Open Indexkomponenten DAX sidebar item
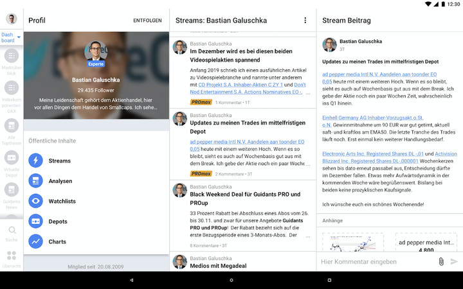The image size is (463, 289). point(12,97)
